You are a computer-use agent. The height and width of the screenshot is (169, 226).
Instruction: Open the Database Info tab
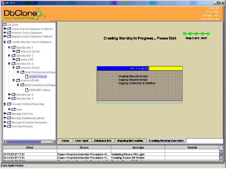(103, 141)
